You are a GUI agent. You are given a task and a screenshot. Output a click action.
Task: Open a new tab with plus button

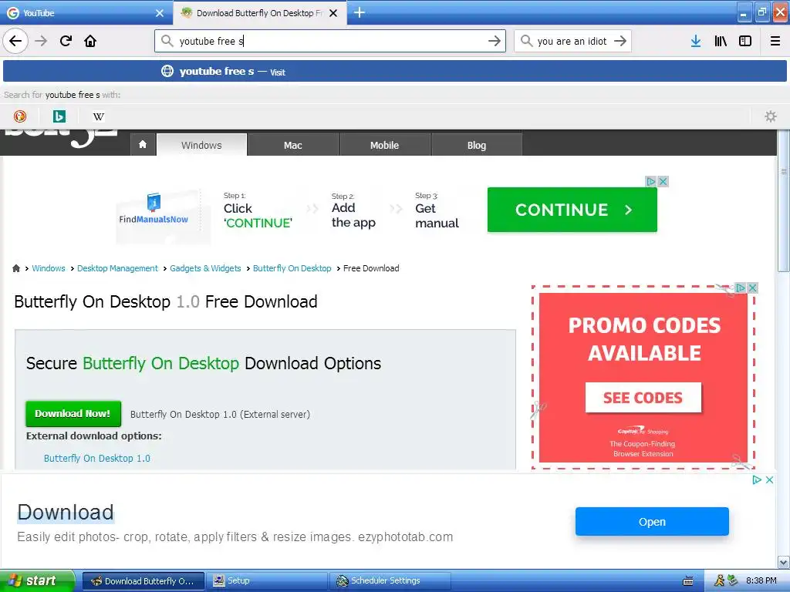click(x=360, y=12)
